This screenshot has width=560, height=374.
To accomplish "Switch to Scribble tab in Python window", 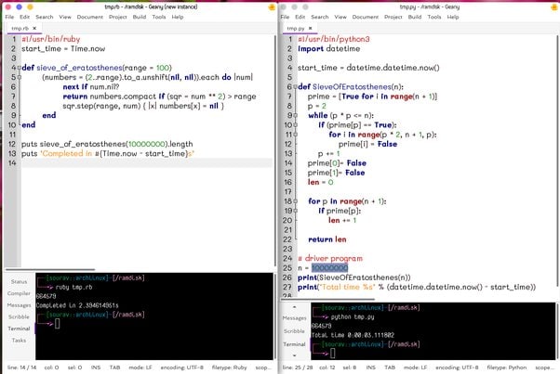I will click(294, 331).
